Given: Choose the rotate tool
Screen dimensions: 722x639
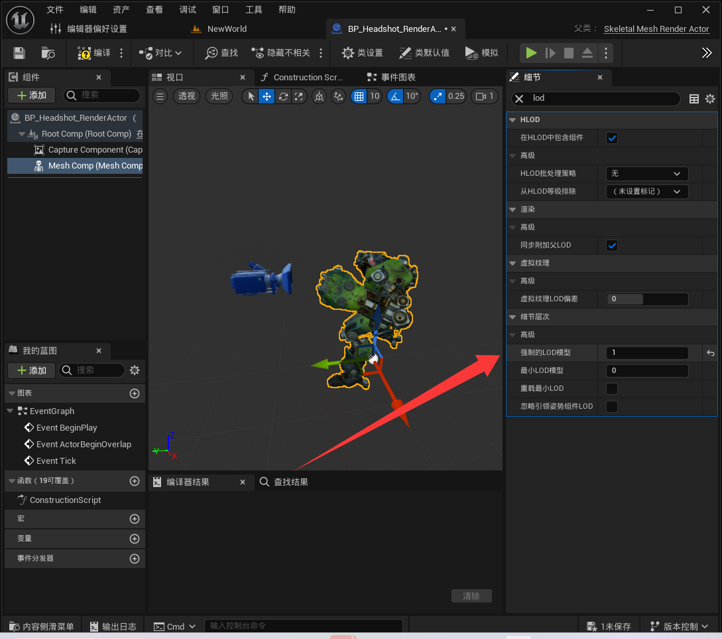Looking at the screenshot, I should coord(283,96).
